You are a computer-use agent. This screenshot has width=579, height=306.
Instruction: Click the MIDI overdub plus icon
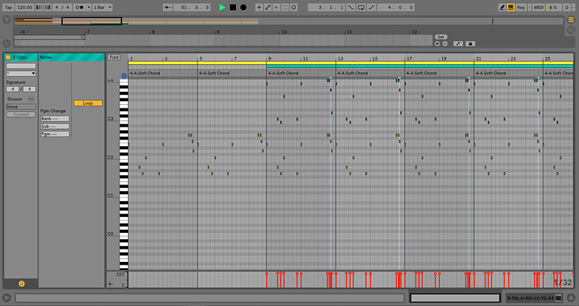tap(259, 7)
